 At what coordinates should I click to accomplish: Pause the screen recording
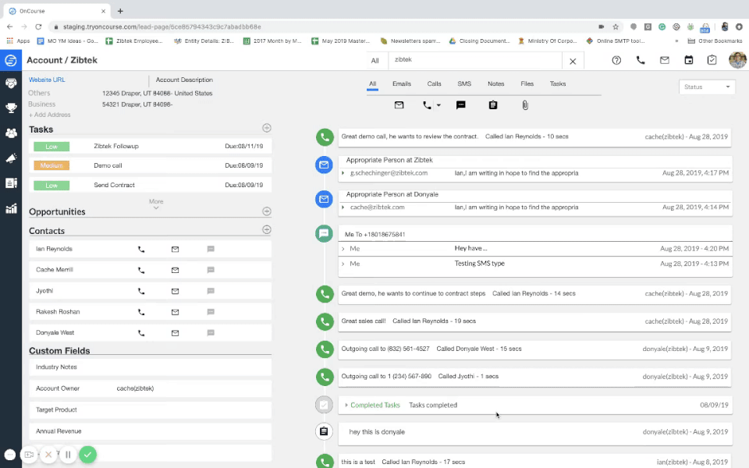(68, 454)
